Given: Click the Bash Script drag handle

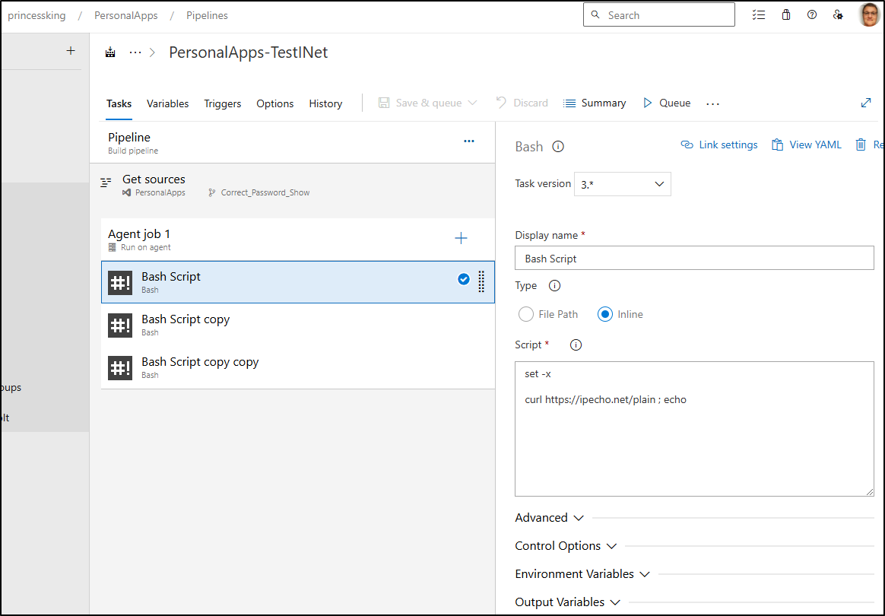Looking at the screenshot, I should [x=481, y=281].
